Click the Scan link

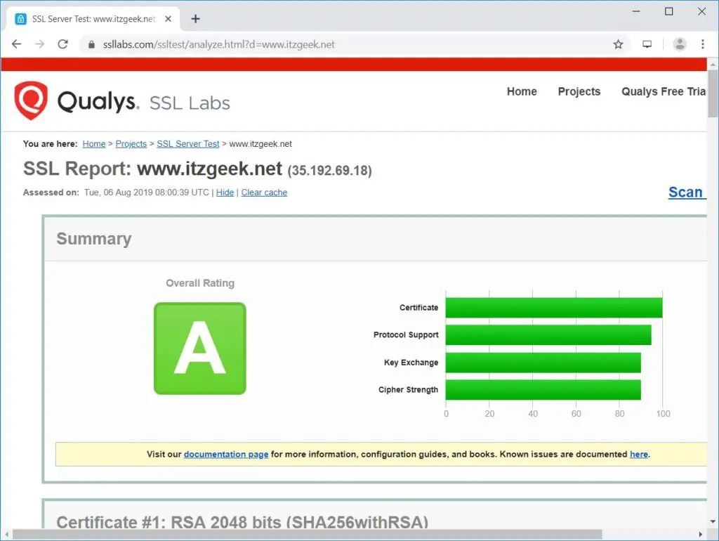pos(687,193)
